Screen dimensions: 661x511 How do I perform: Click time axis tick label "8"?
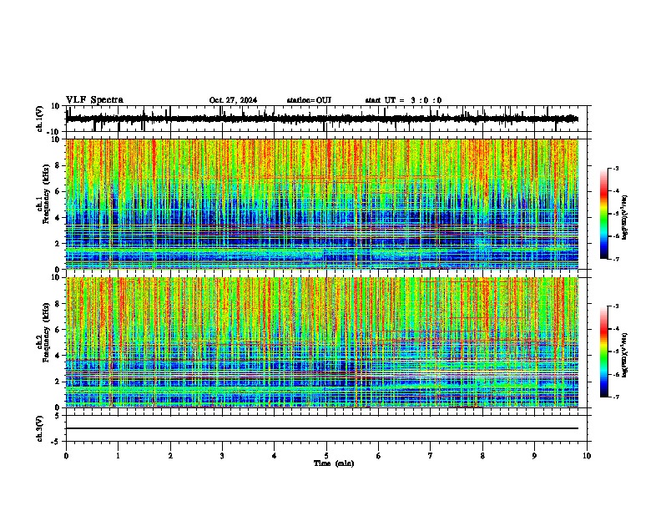482,456
